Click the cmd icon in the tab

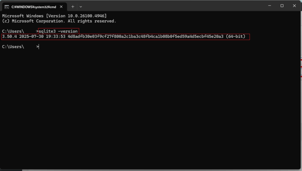(x=7, y=7)
